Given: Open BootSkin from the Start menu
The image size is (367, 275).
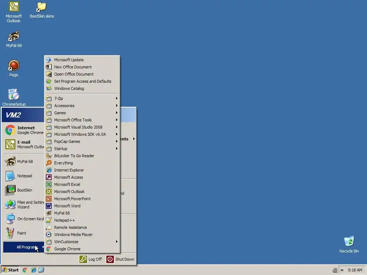Looking at the screenshot, I should 24,190.
